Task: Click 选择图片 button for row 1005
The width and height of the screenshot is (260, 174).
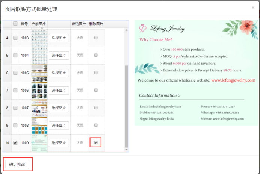Action: 59,73
